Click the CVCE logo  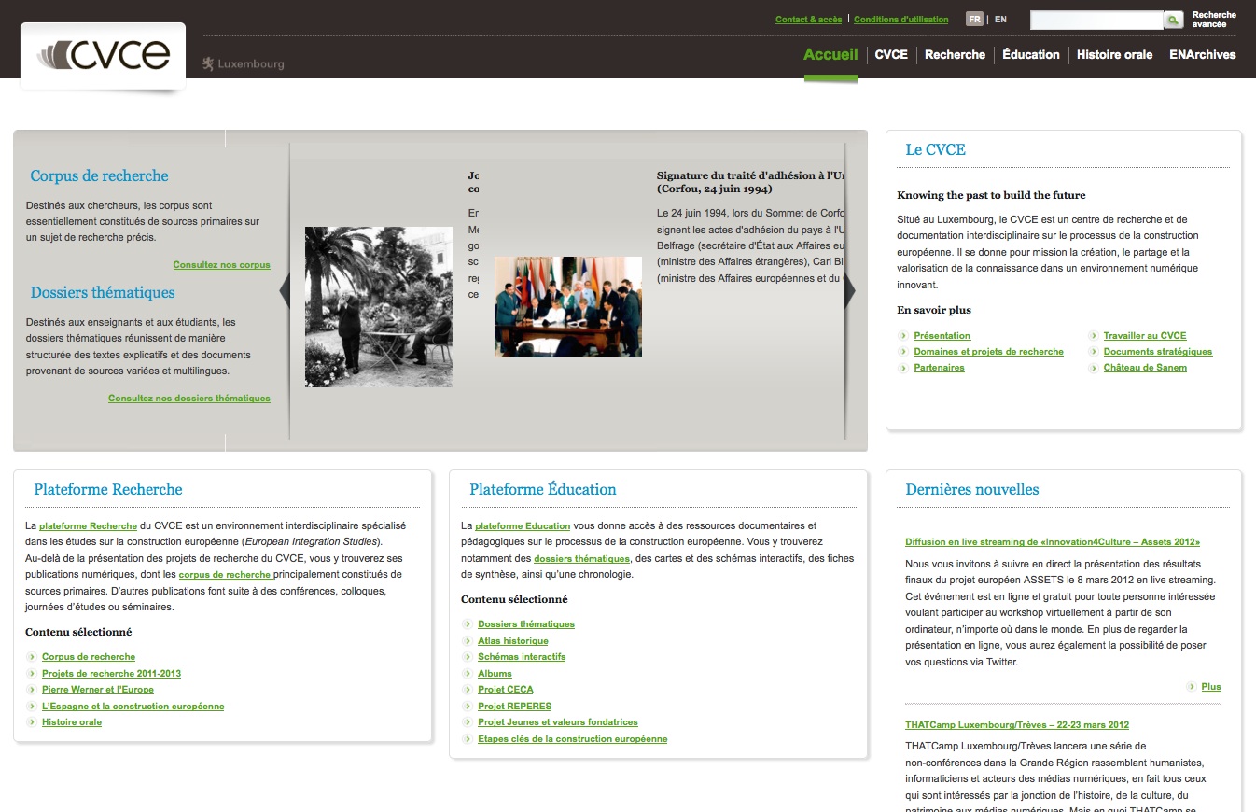pyautogui.click(x=104, y=56)
